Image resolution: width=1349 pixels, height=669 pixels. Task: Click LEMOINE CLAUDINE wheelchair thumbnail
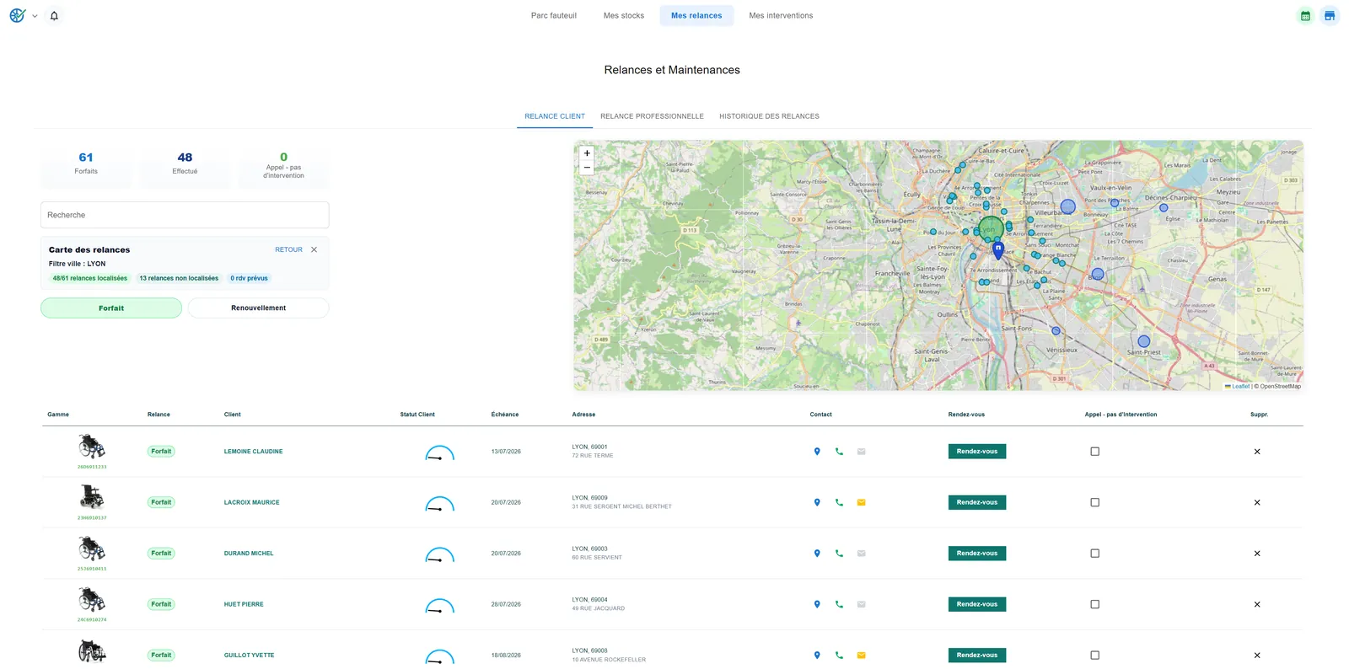pyautogui.click(x=92, y=447)
